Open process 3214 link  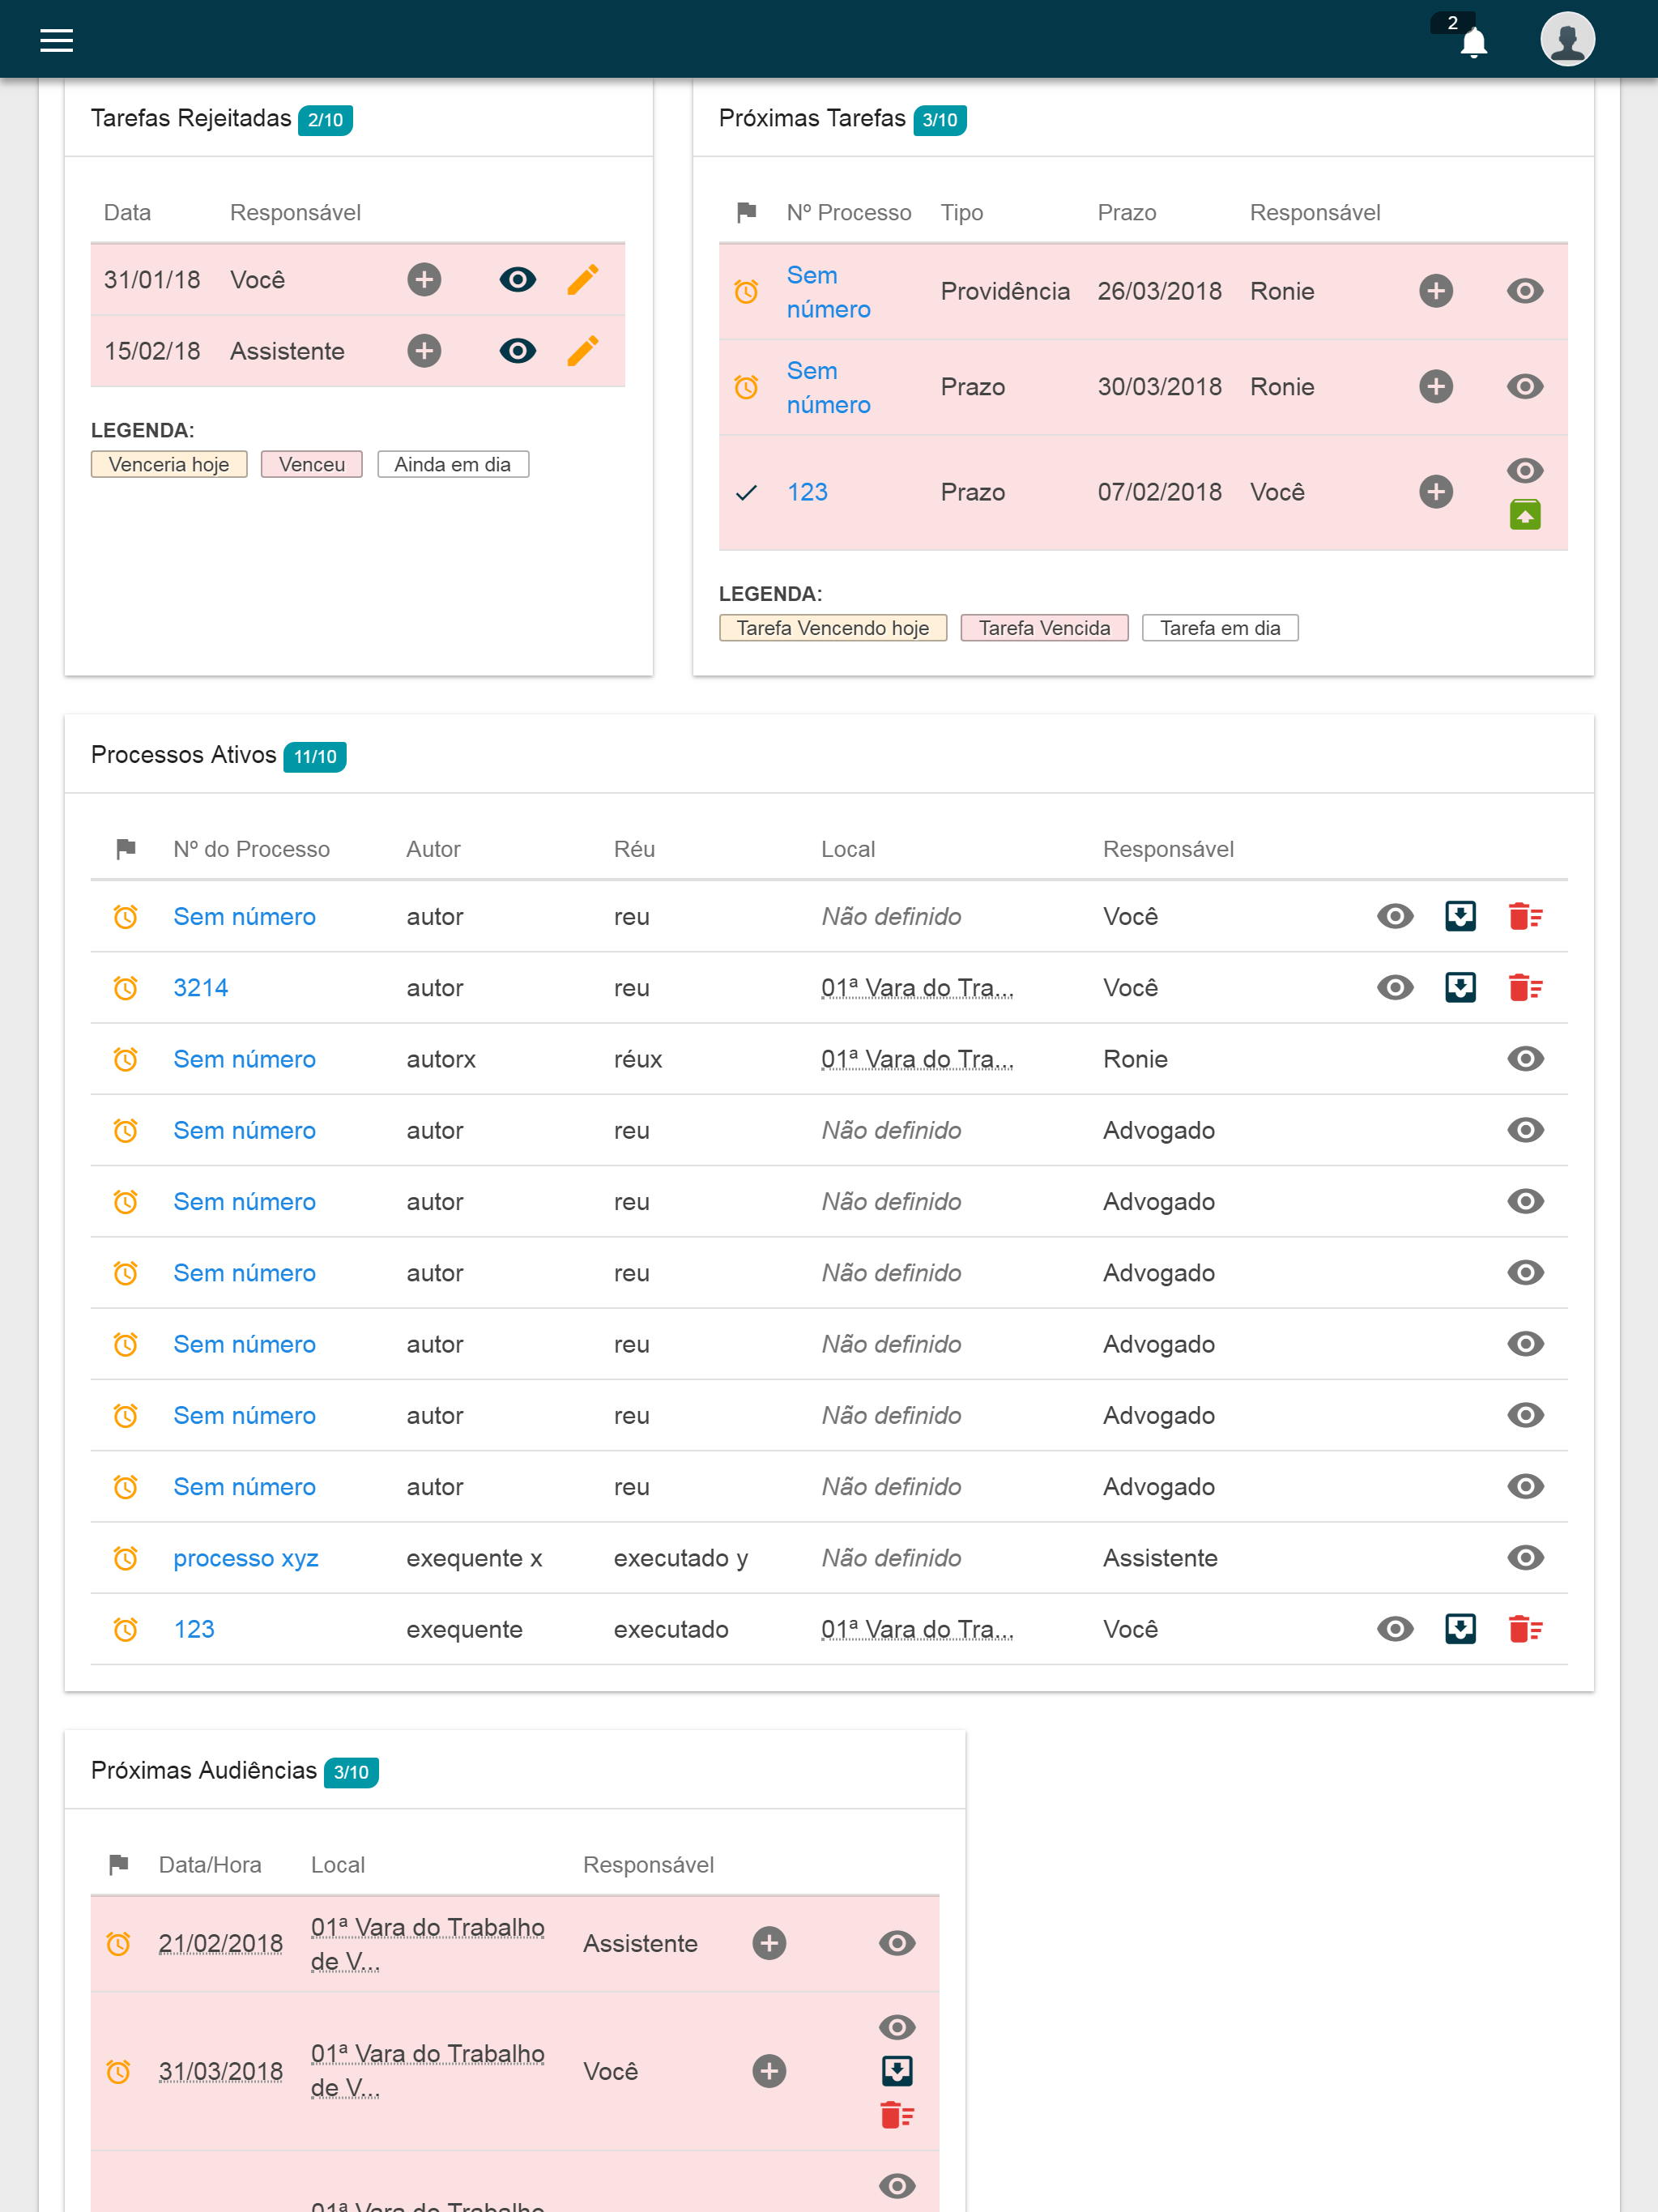tap(201, 988)
